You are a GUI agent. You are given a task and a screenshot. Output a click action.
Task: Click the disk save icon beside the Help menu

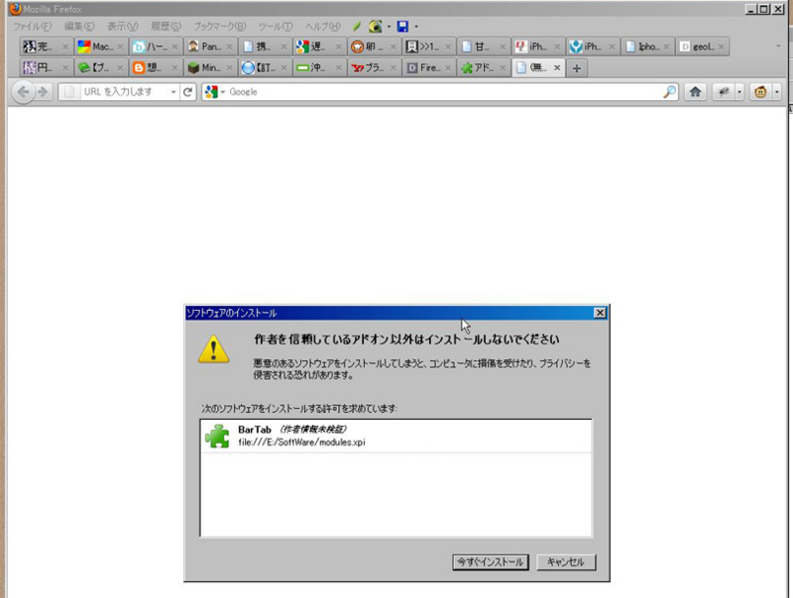(x=400, y=27)
